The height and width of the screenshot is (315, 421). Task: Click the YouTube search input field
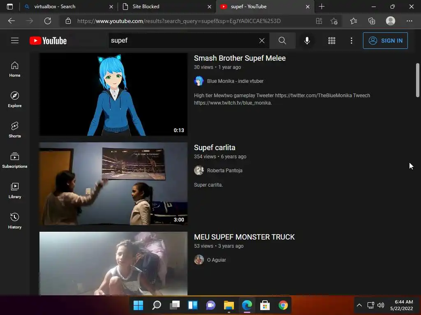tap(183, 41)
